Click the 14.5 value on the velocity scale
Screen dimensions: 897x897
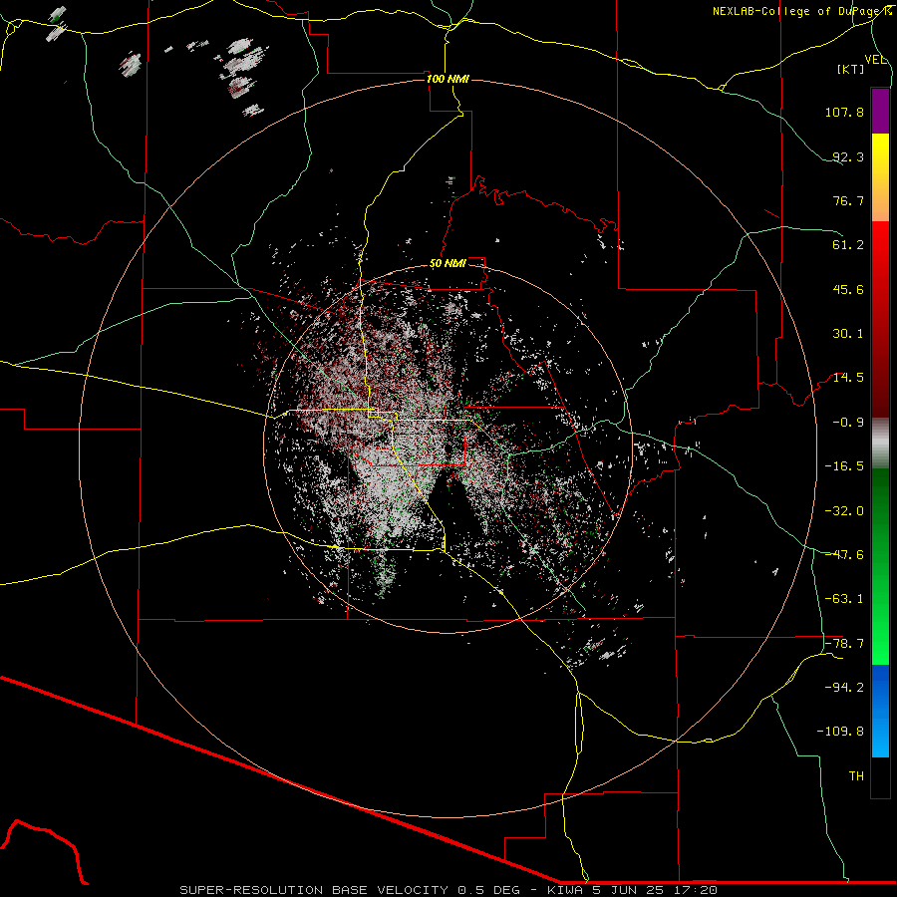coord(848,378)
